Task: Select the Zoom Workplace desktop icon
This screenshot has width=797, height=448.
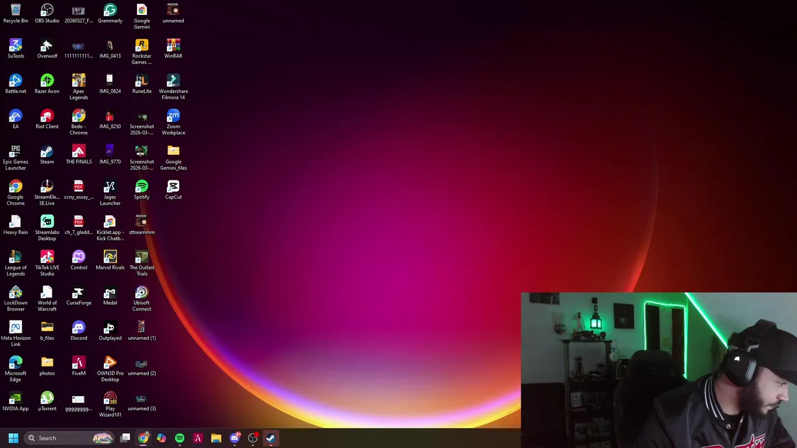Action: [x=173, y=123]
